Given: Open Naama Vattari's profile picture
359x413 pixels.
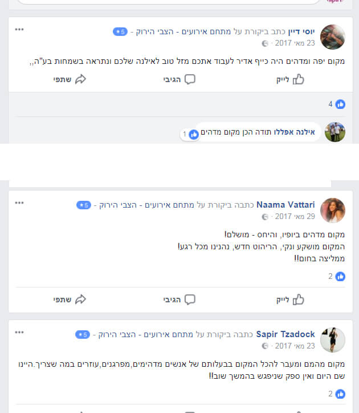Looking at the screenshot, I should click(333, 210).
